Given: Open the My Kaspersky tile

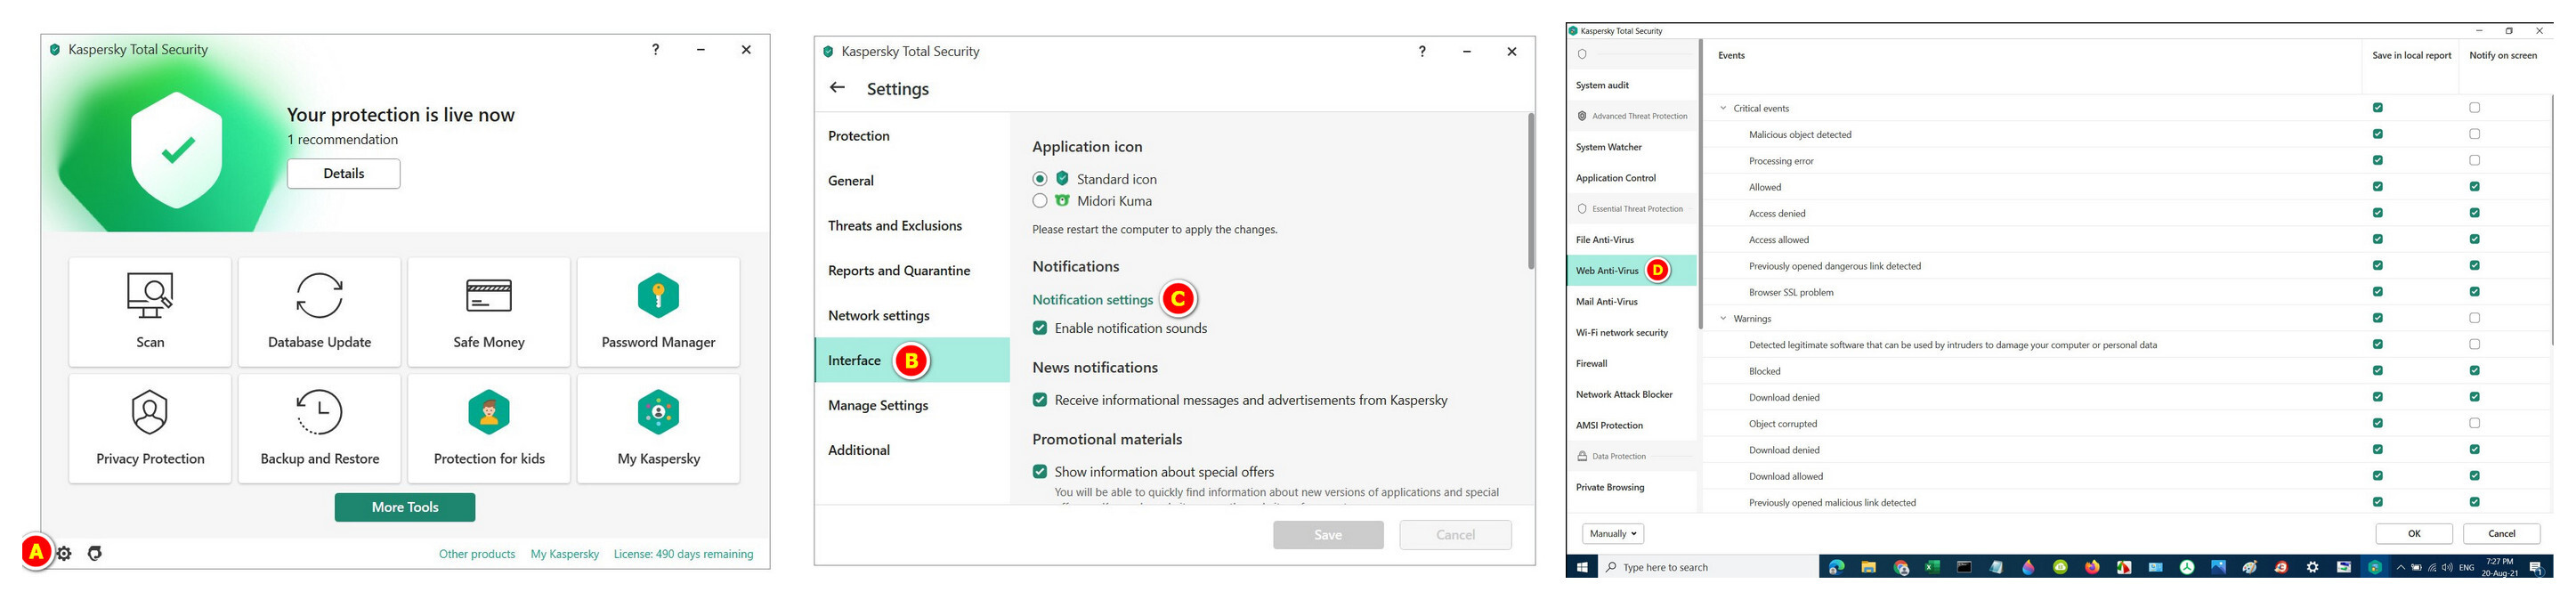Looking at the screenshot, I should (x=658, y=429).
